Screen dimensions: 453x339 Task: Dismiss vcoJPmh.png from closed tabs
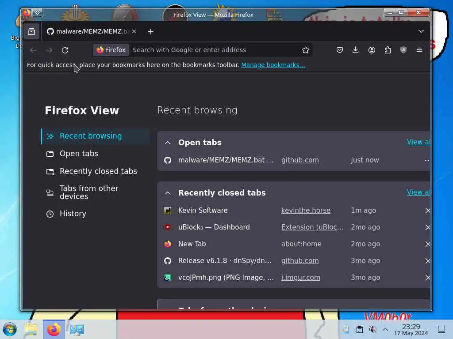point(427,278)
